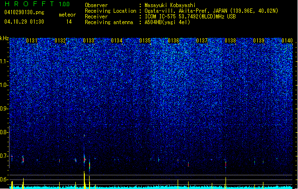298x189 pixels.
Task: Click the red meteor echo below the 0138 marker
Action: point(226,164)
